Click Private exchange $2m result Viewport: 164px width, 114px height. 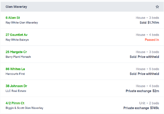pyautogui.click(x=142, y=91)
